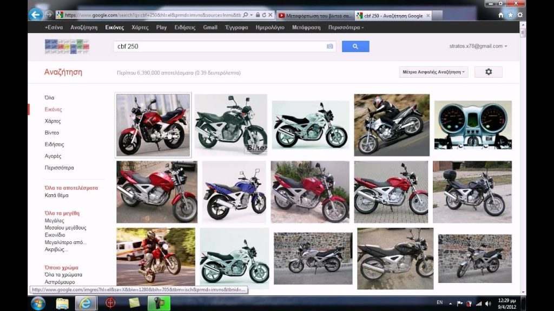Viewport: 554px width, 311px height.
Task: Open the browser Home icon
Action: pyautogui.click(x=500, y=15)
